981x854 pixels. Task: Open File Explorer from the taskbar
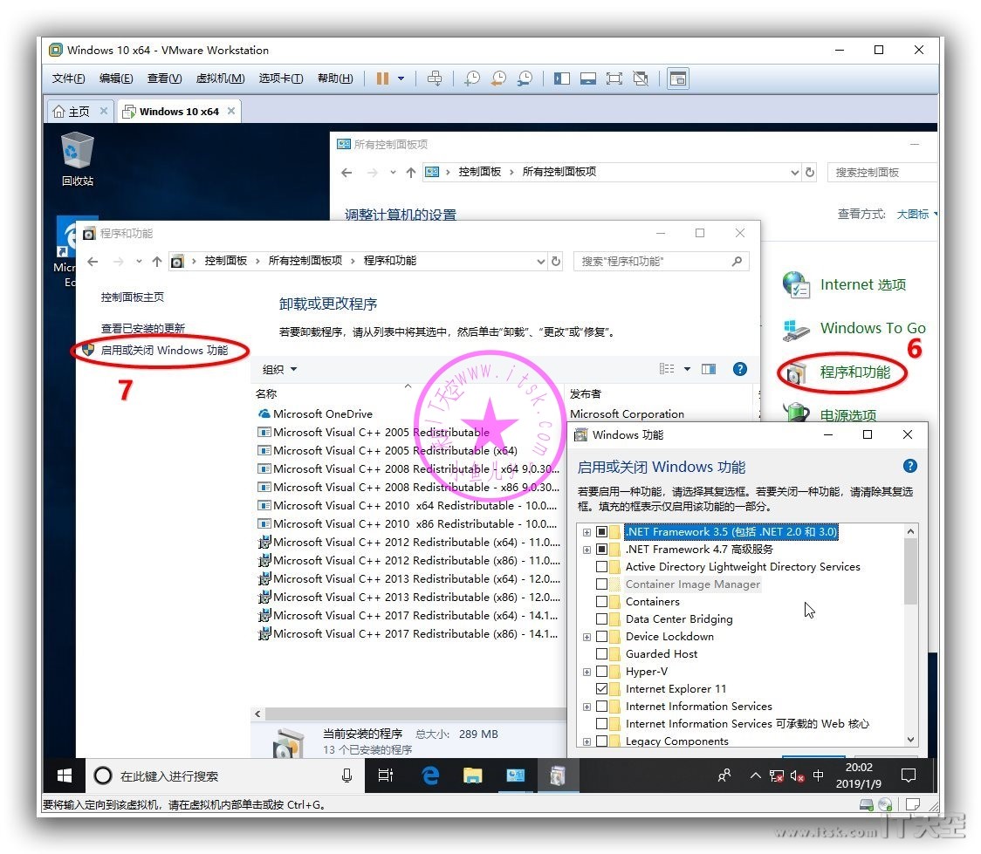click(472, 775)
